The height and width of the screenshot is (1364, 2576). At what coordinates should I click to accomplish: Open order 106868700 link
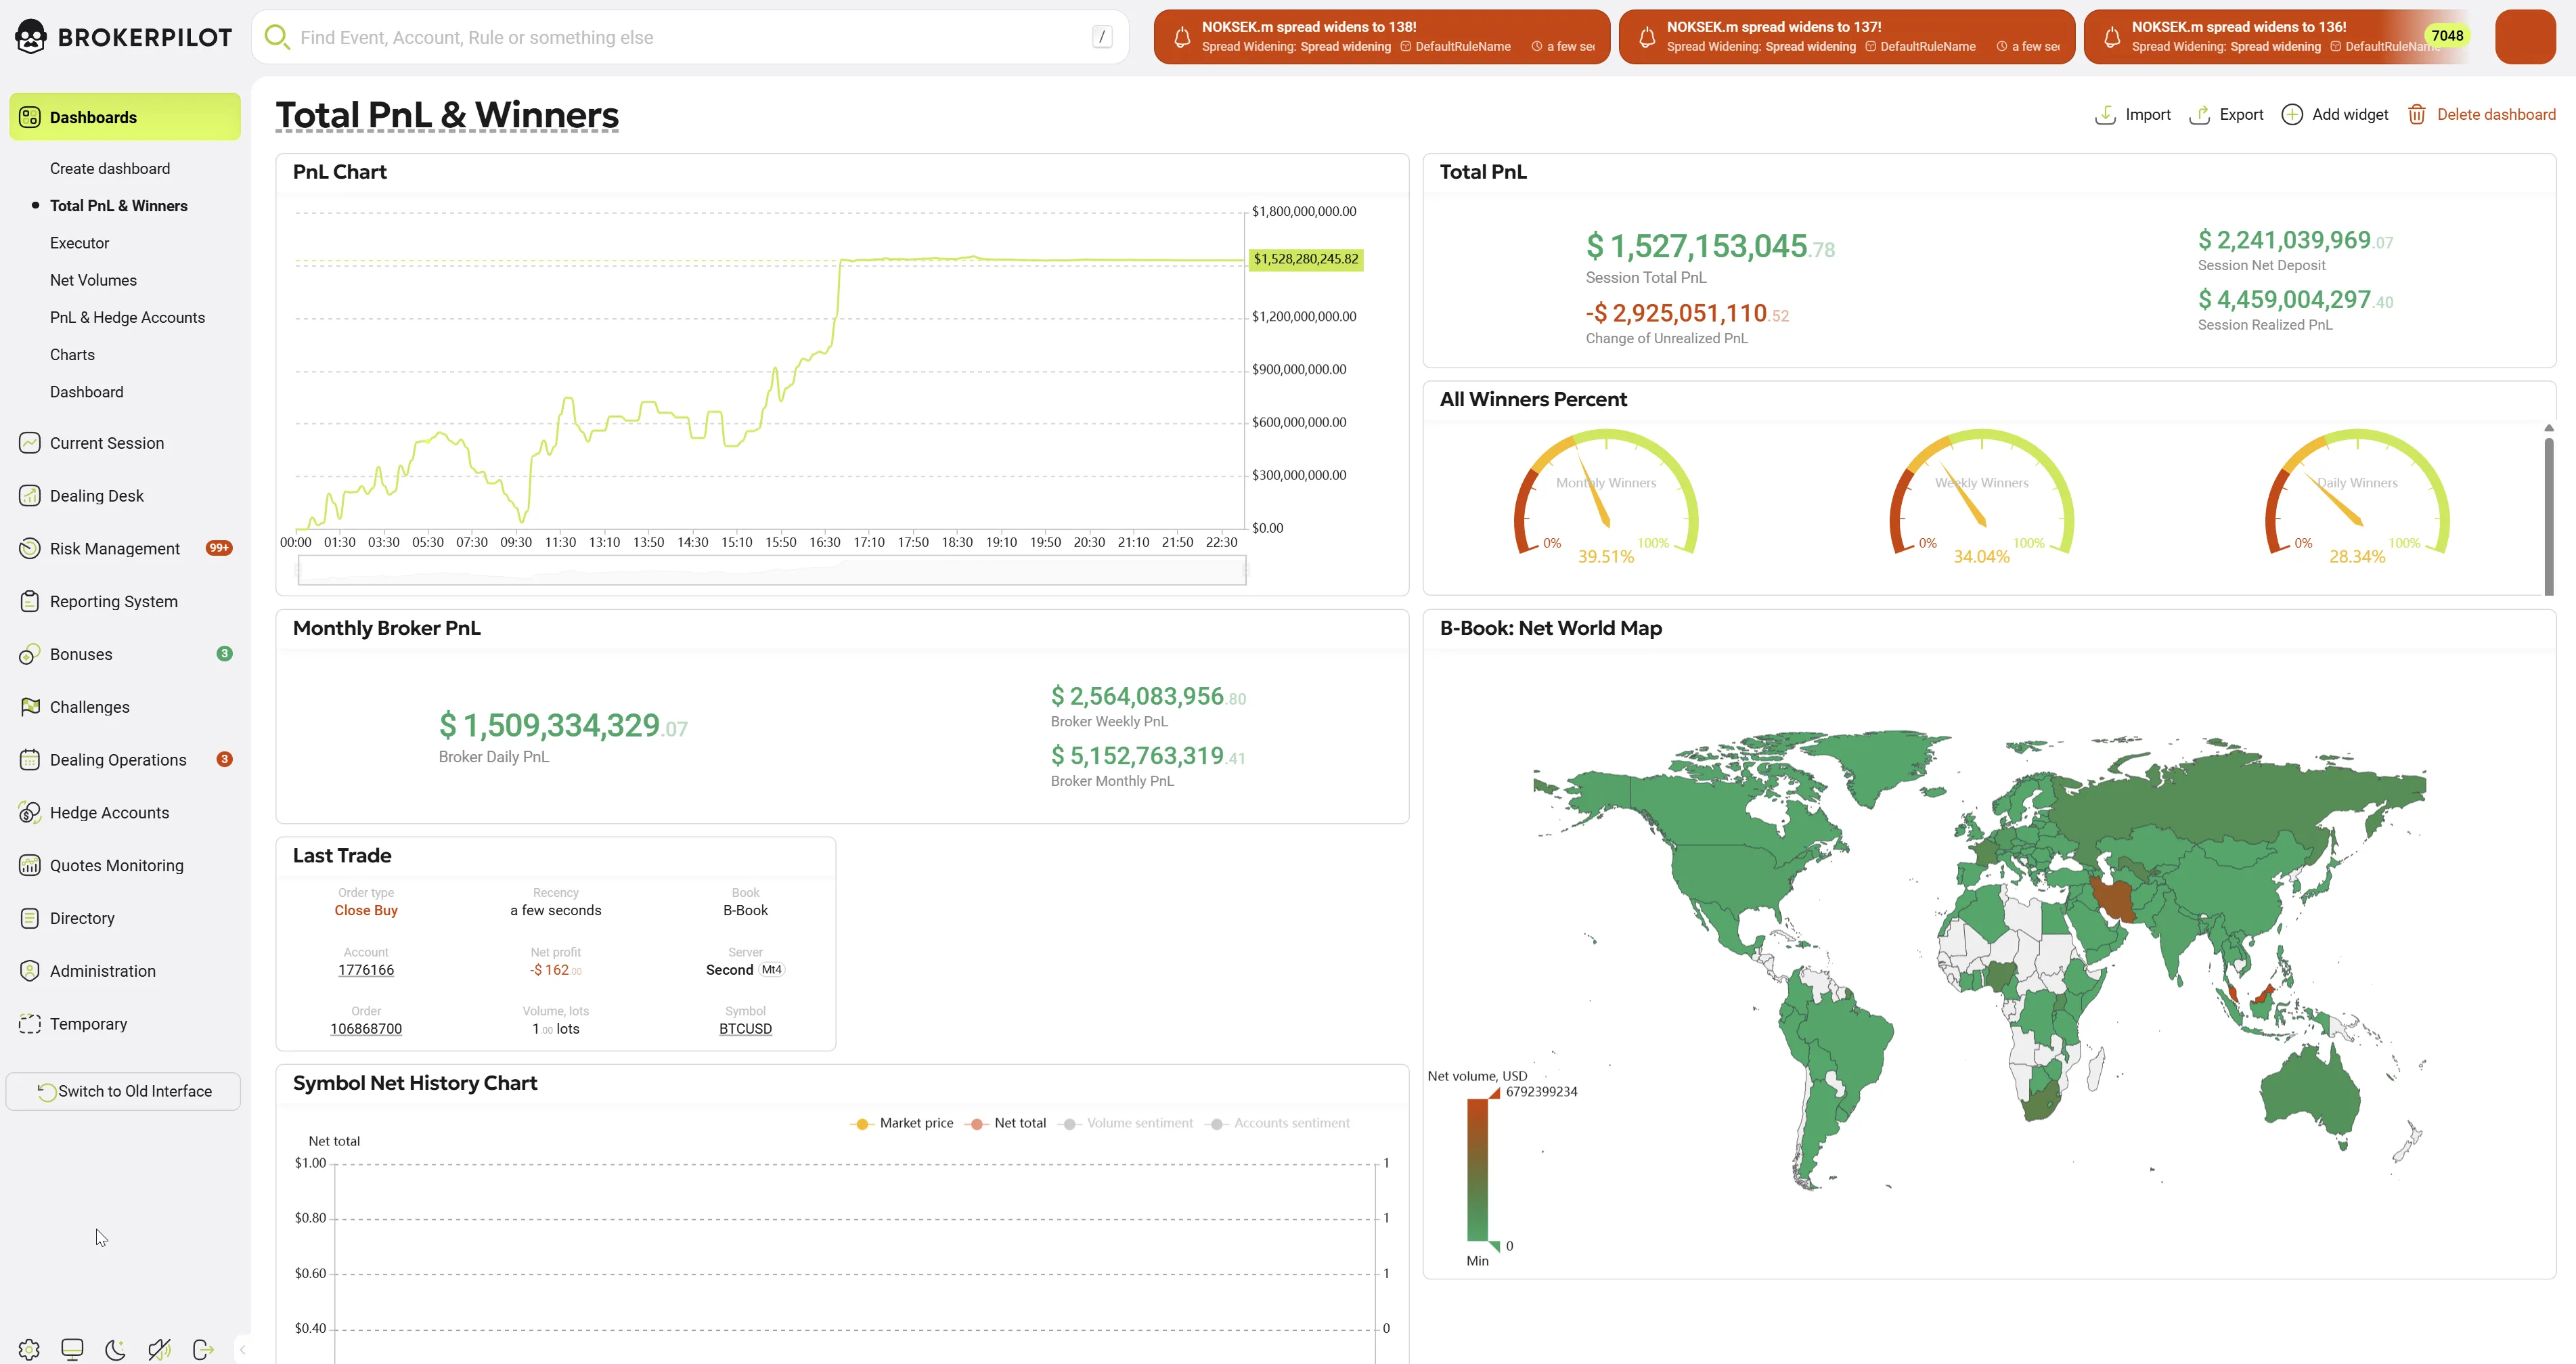click(x=366, y=1029)
